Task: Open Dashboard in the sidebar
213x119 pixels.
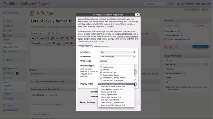Action: (12, 13)
